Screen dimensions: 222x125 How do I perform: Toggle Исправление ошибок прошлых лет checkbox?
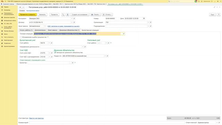click(x=21, y=37)
